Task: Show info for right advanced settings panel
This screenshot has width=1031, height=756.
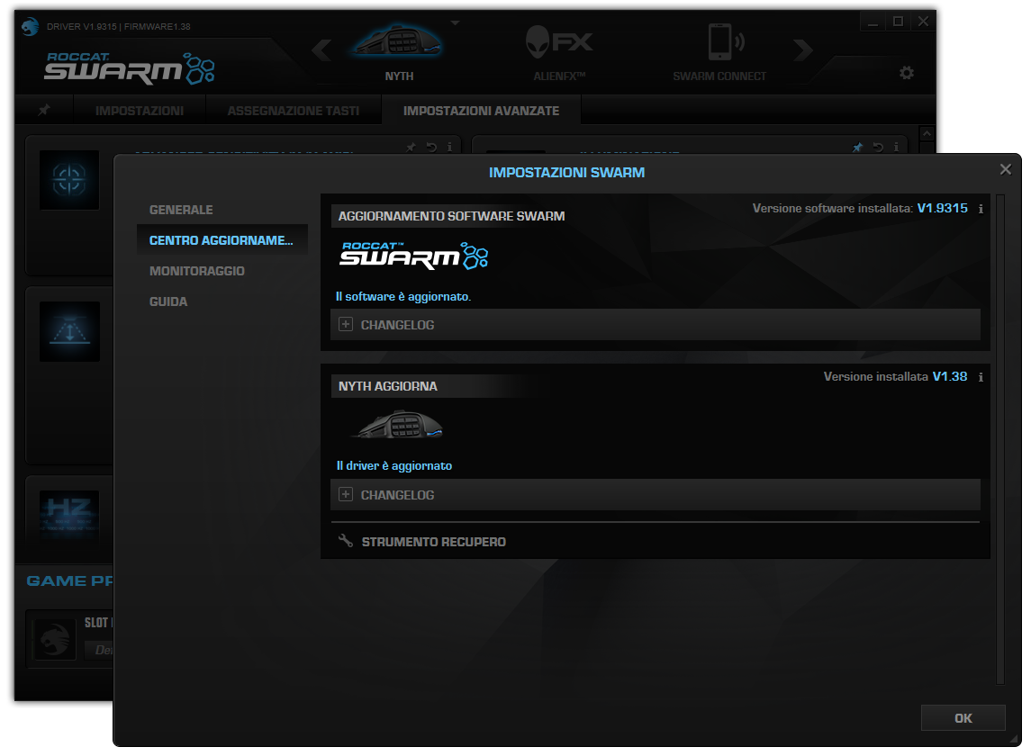Action: (x=896, y=148)
